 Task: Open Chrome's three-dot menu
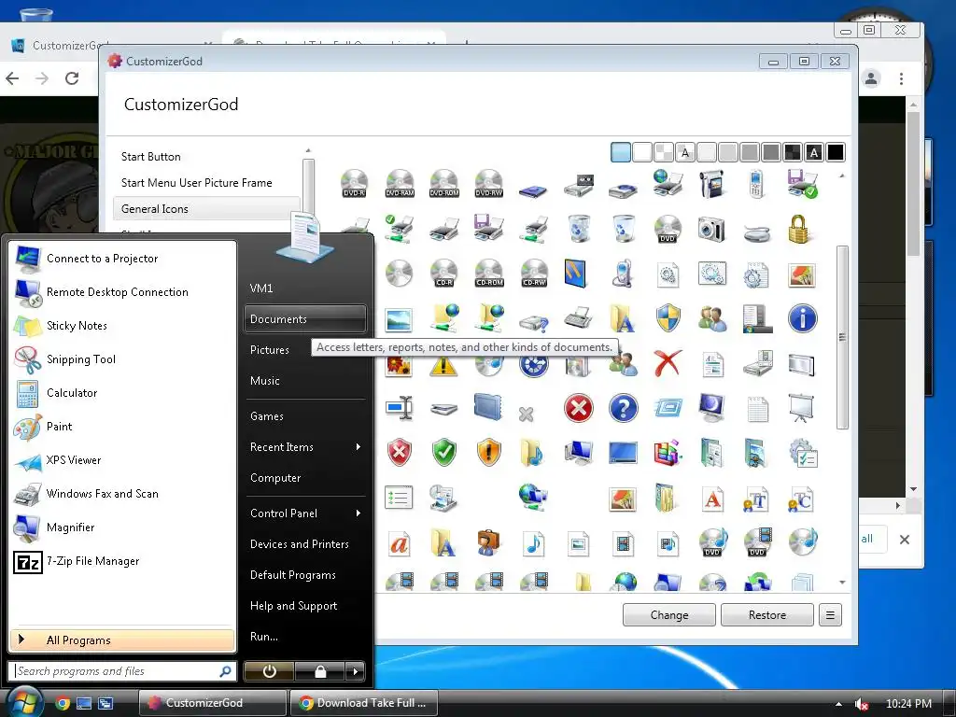click(901, 78)
